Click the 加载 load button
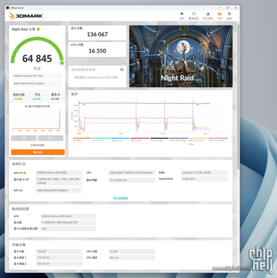This screenshot has width=277, height=278. 24,138
